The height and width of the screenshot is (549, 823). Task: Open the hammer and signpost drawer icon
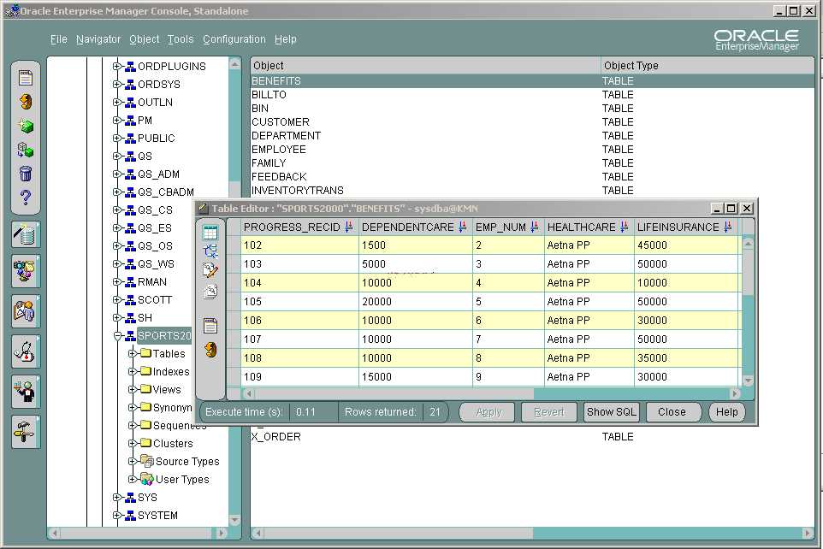click(x=26, y=432)
